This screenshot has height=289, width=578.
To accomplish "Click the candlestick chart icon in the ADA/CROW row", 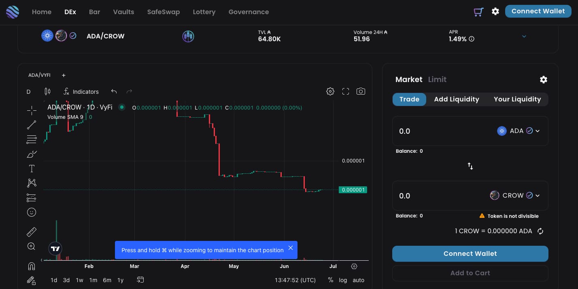I will [188, 36].
